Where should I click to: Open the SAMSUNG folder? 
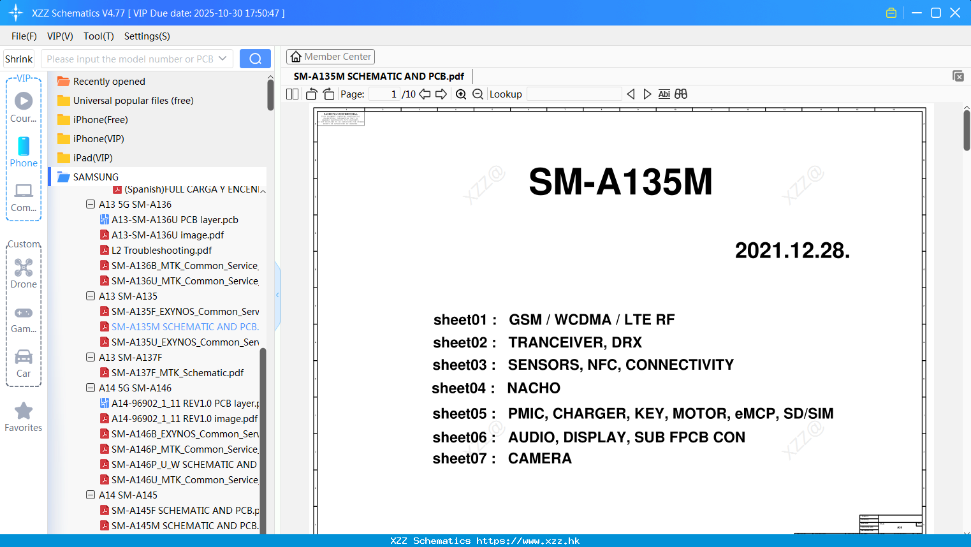tap(96, 177)
